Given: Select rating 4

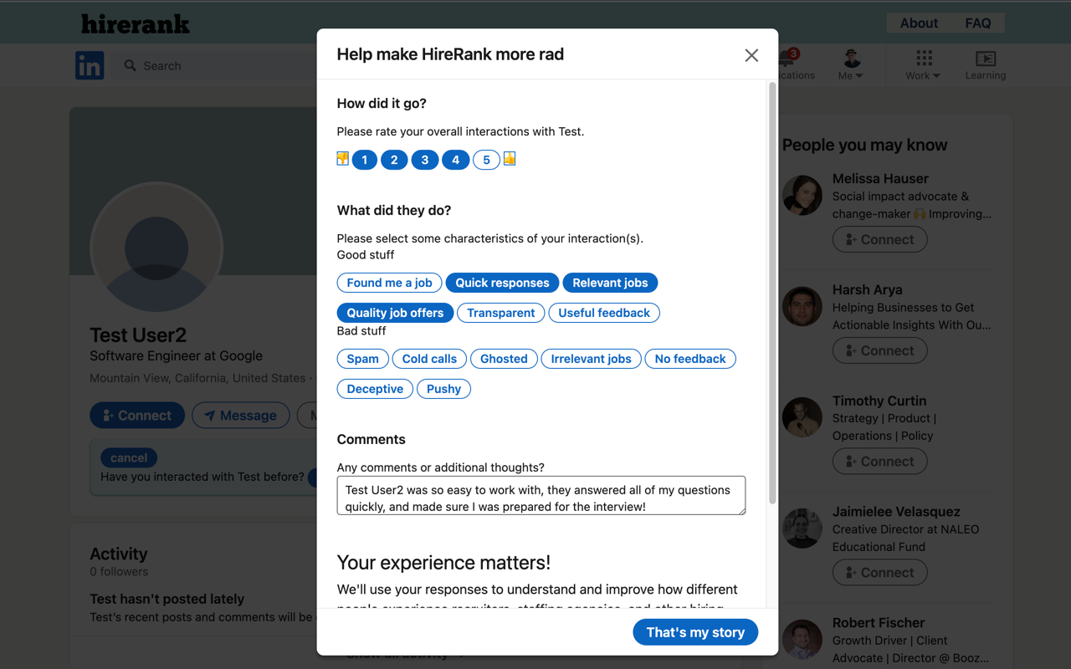Looking at the screenshot, I should (x=455, y=160).
